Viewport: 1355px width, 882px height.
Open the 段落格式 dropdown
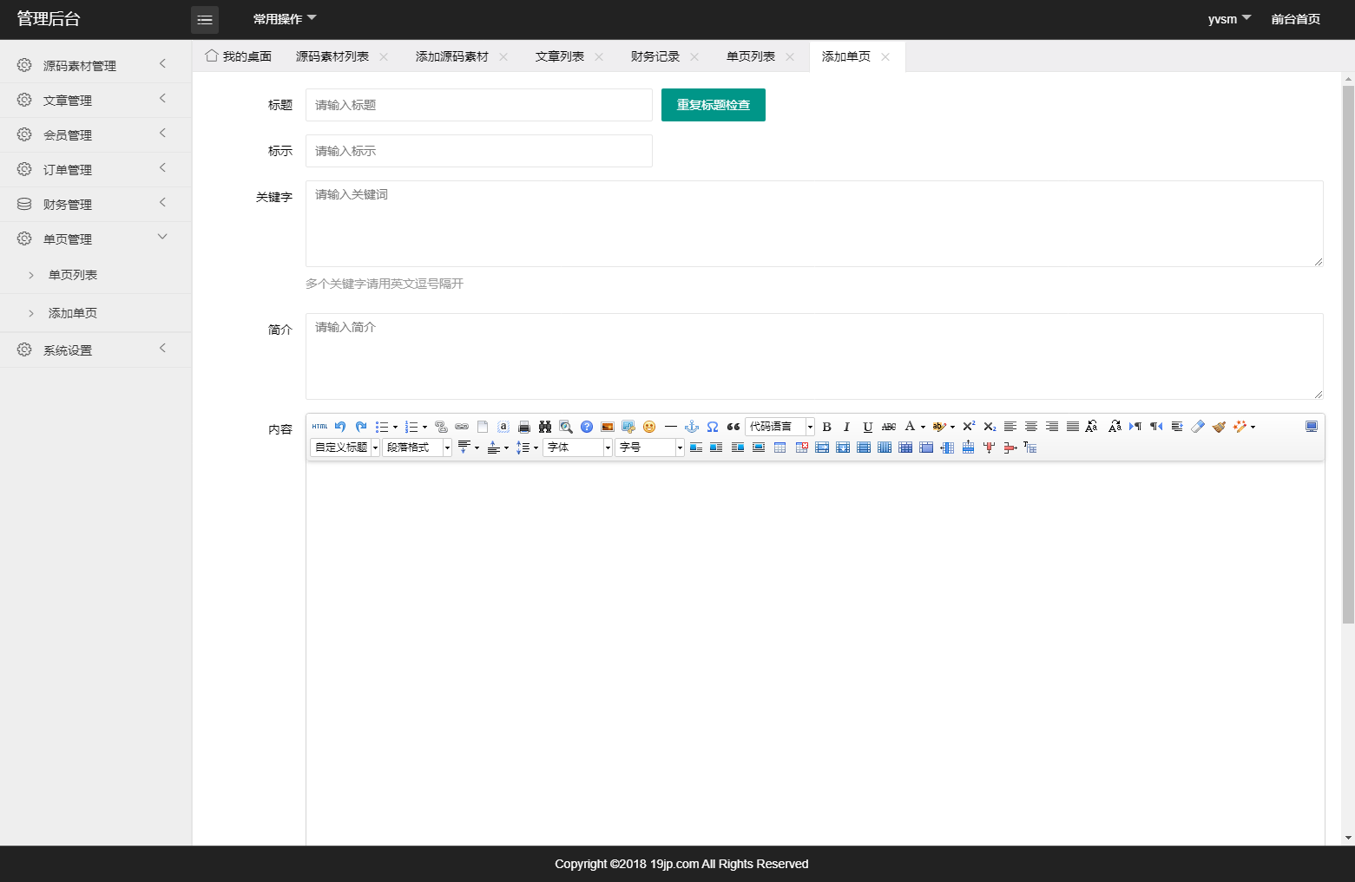pyautogui.click(x=417, y=448)
